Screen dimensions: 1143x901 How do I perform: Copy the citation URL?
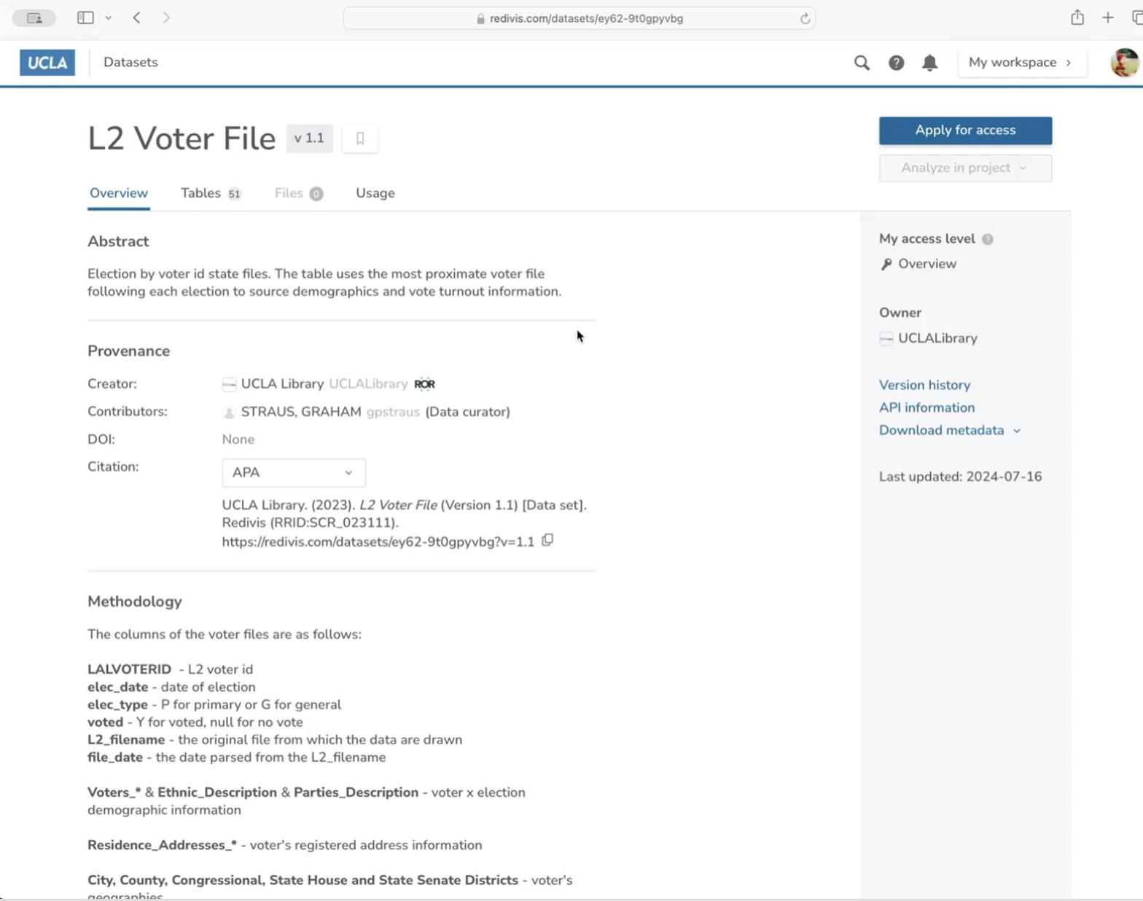pos(547,540)
